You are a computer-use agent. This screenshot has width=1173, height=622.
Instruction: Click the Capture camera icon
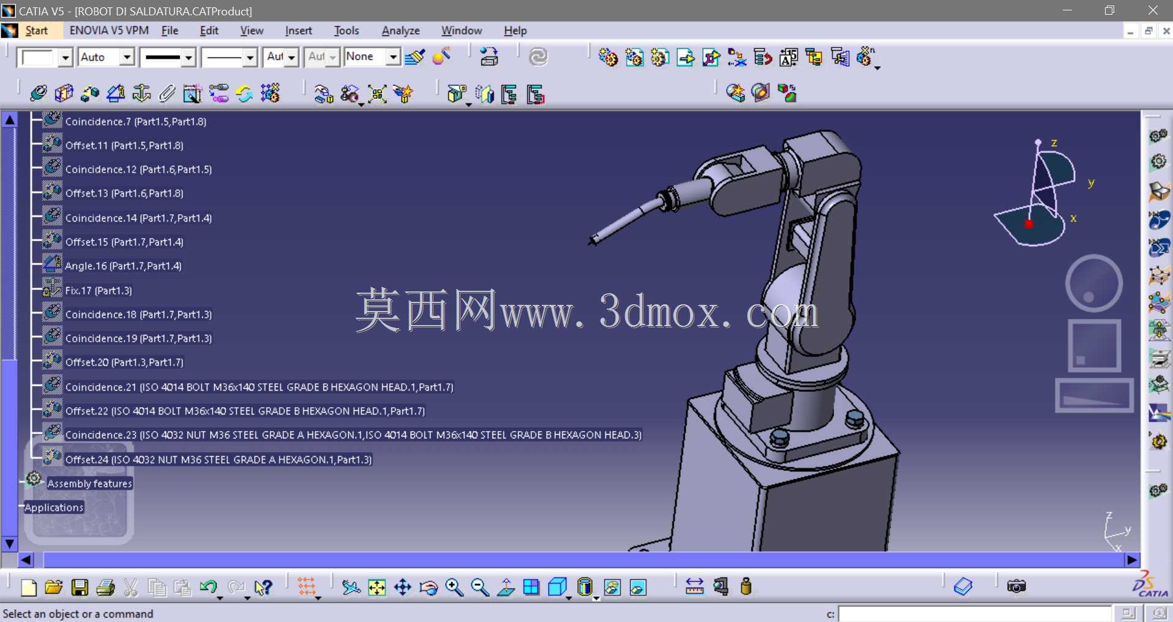[1016, 586]
